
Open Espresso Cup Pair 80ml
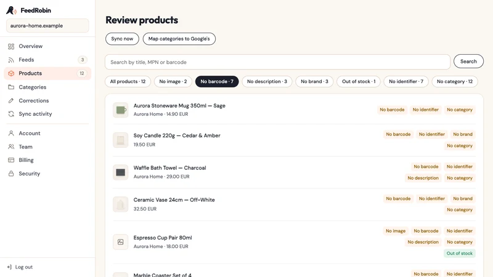pyautogui.click(x=163, y=238)
